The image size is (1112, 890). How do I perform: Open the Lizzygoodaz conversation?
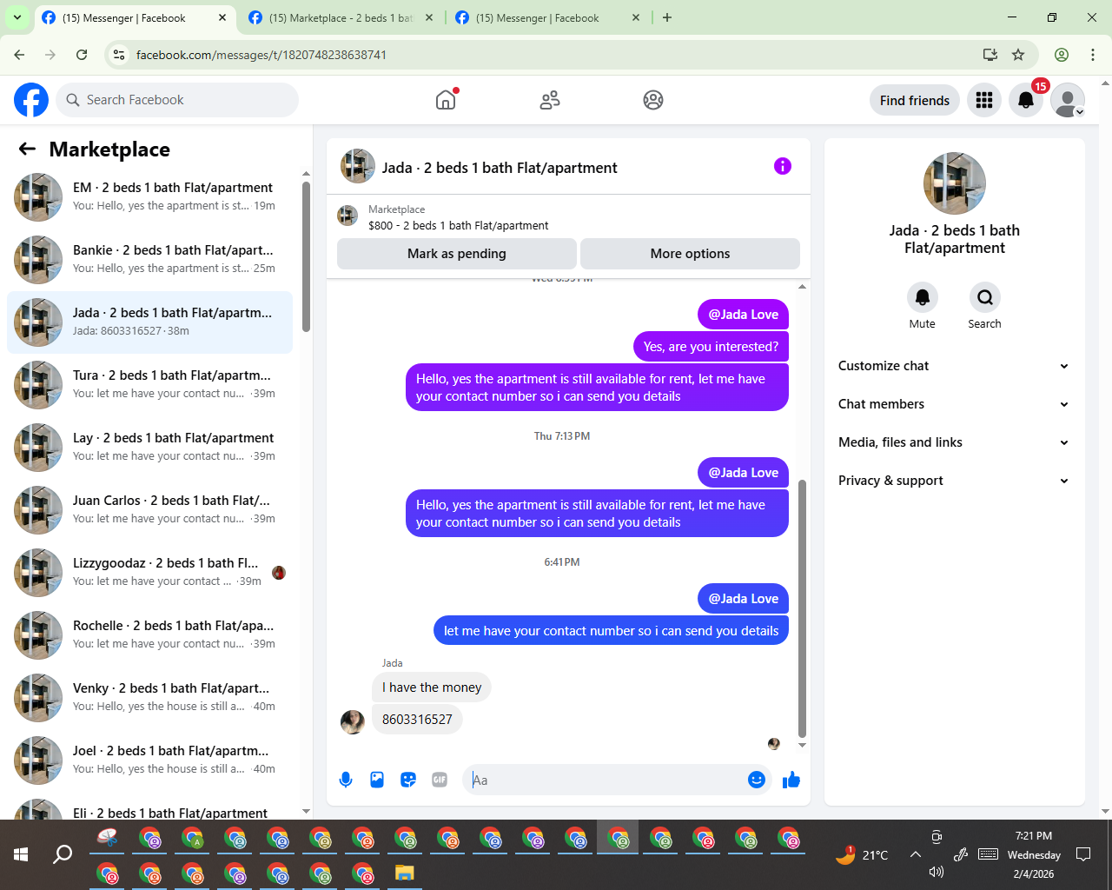[x=149, y=573]
